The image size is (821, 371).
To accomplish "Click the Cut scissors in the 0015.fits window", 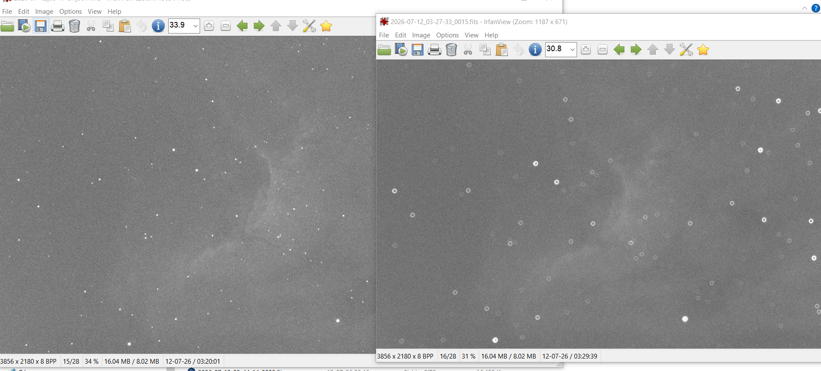I will point(468,50).
